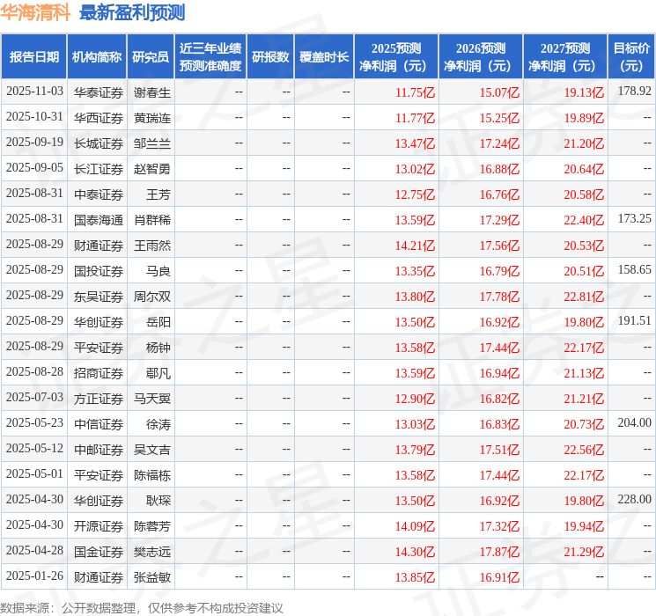The image size is (656, 616).
Task: Select the 覆盖时长 column header
Action: pyautogui.click(x=324, y=56)
